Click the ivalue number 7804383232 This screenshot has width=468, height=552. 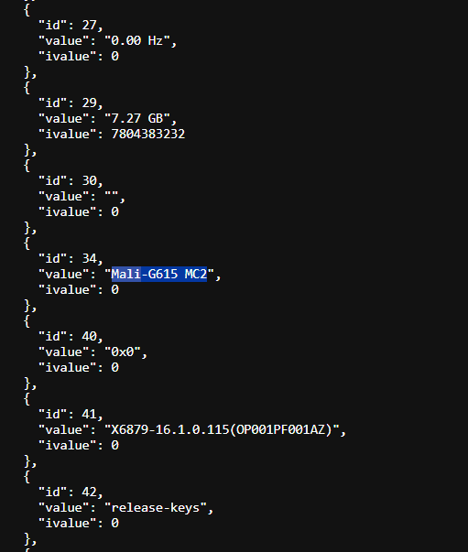(x=147, y=135)
